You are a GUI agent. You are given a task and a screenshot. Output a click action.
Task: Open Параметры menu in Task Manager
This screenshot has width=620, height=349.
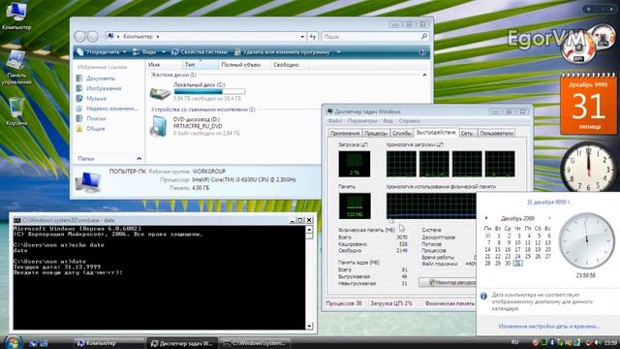click(x=362, y=120)
